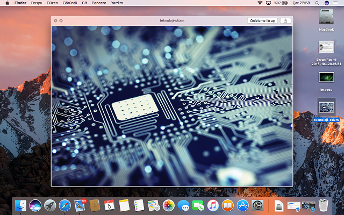Select images file on desktop
This screenshot has height=215, width=344.
tap(326, 77)
